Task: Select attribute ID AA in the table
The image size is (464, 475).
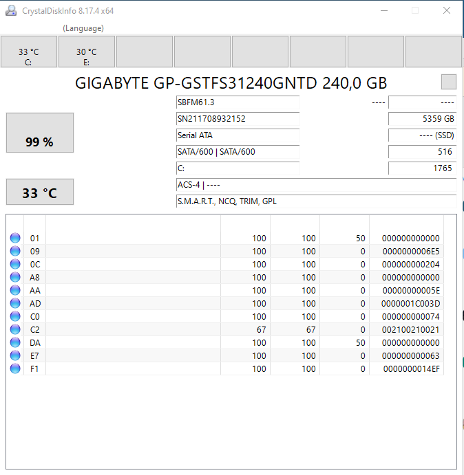Action: pos(35,291)
